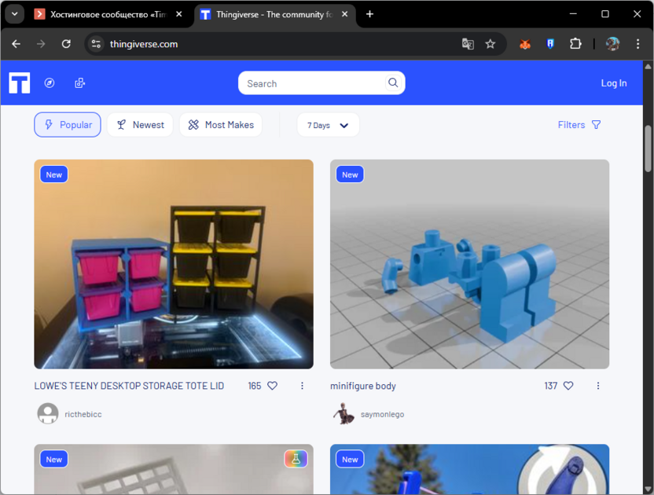
Task: Close the Хостинговое сообщество tab
Action: point(179,14)
